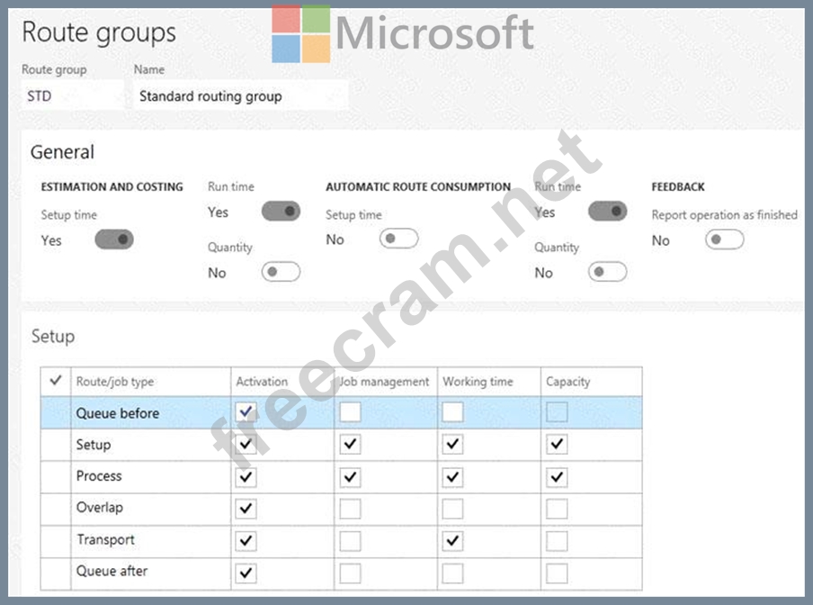
Task: Uncheck Activation in the Overlap row
Action: 246,509
